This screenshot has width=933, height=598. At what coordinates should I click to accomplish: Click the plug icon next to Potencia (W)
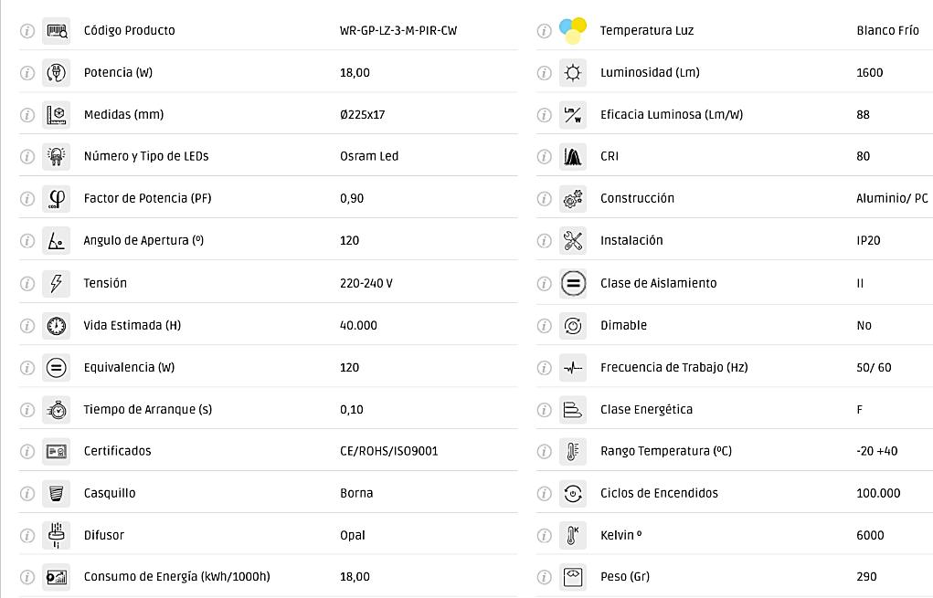(56, 73)
